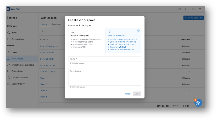Click the Apply button
The image size is (216, 119).
137,94
